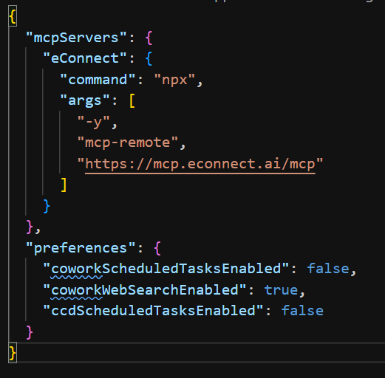Click the opening yellow brace on line one

[x=13, y=16]
